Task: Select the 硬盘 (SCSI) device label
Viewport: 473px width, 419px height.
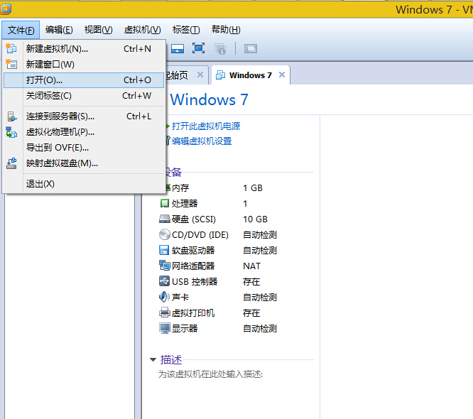Action: [x=194, y=219]
